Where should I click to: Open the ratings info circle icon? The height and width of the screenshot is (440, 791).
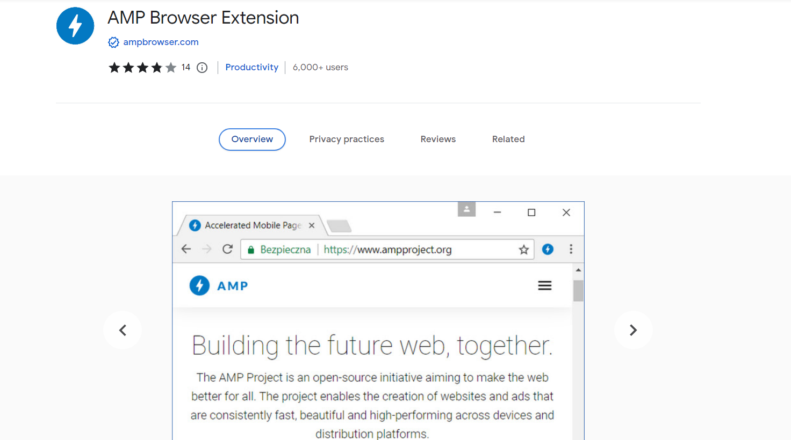coord(202,68)
